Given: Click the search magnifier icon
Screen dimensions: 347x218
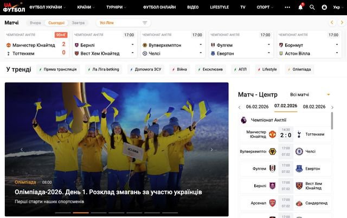Looking at the screenshot, I should coord(312,8).
